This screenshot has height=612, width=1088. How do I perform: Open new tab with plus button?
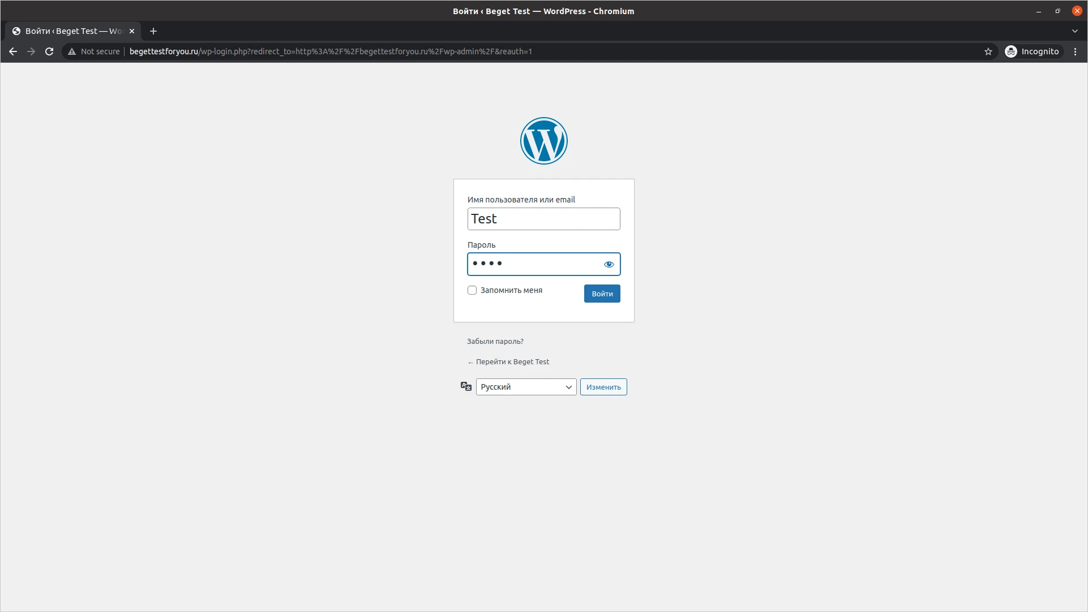pyautogui.click(x=153, y=31)
